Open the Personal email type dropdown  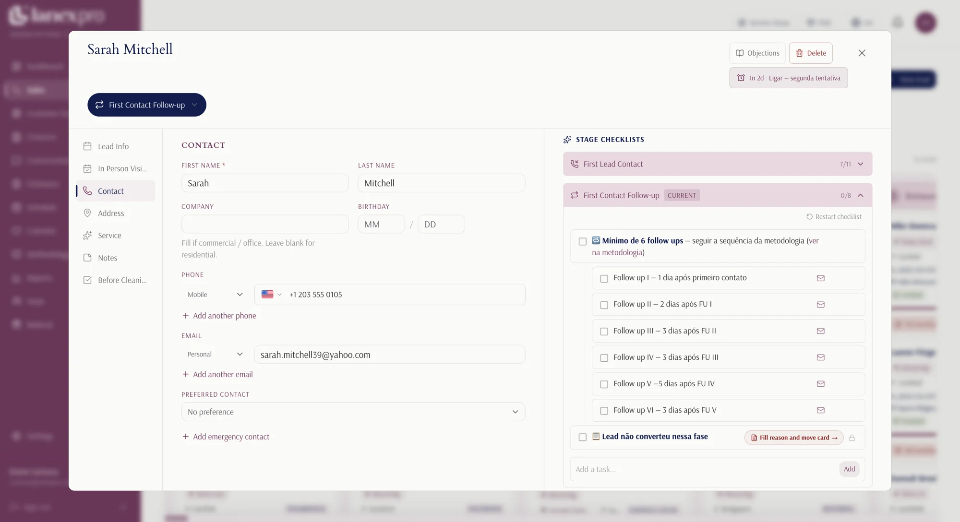click(x=216, y=355)
